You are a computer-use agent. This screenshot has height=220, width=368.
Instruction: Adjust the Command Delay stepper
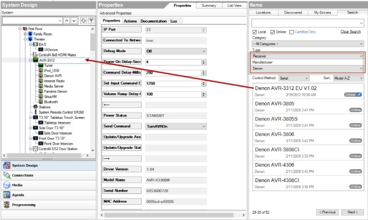click(204, 73)
